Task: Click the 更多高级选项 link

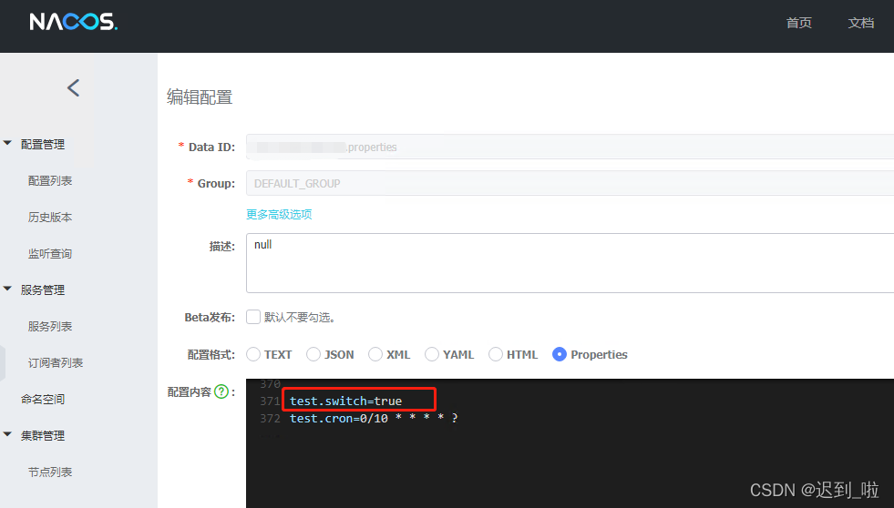Action: click(279, 215)
